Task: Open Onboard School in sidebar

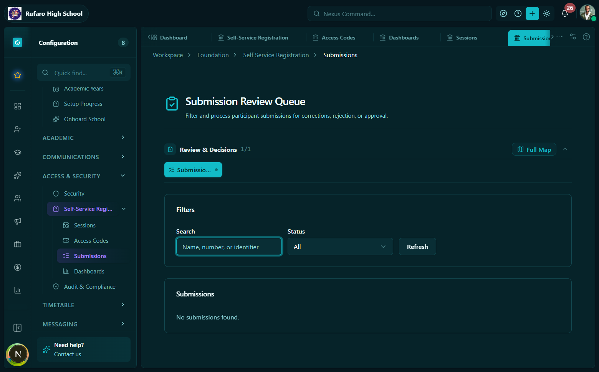Action: (x=84, y=119)
